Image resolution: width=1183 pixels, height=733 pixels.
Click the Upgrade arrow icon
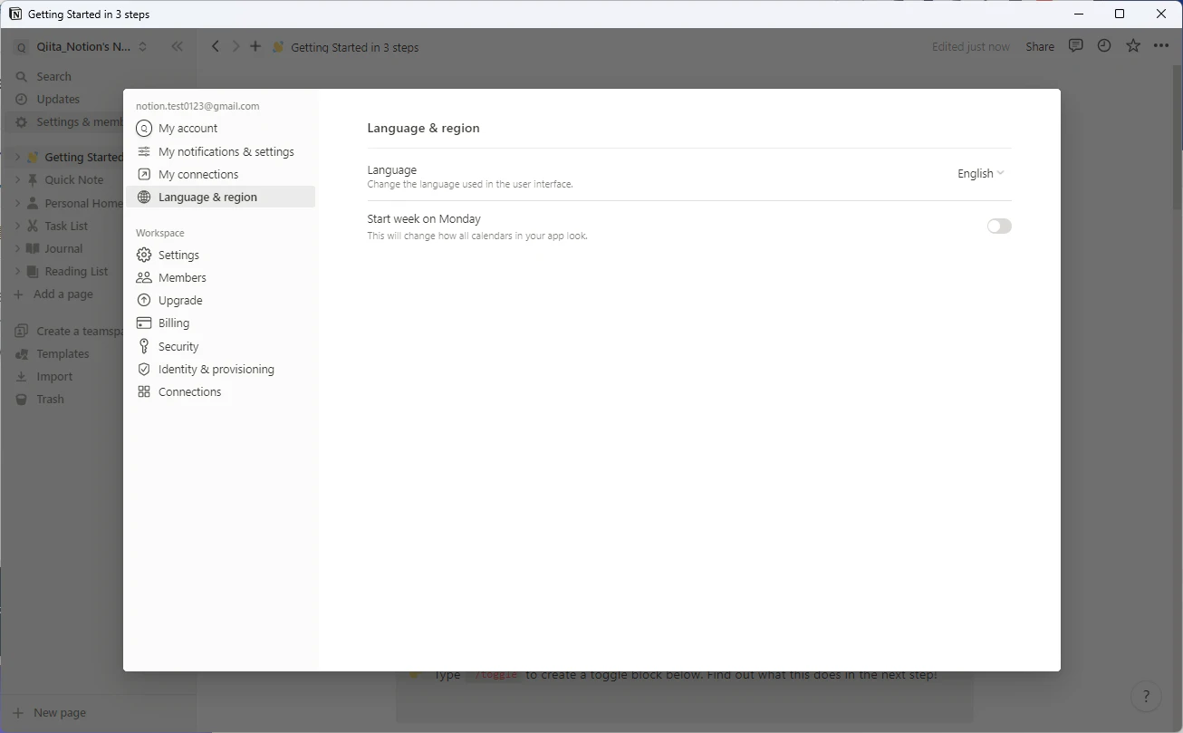pos(144,300)
